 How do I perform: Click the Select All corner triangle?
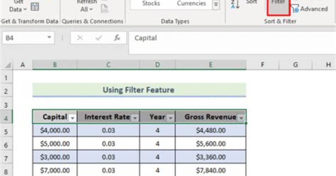[x=8, y=65]
